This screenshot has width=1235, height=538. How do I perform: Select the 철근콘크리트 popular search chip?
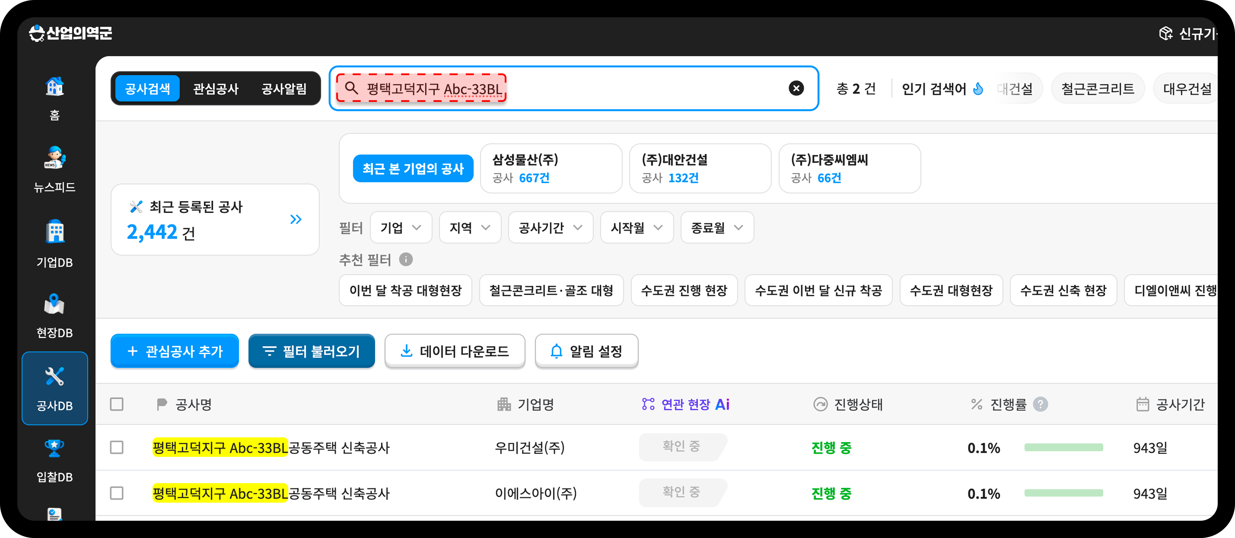pyautogui.click(x=1097, y=89)
